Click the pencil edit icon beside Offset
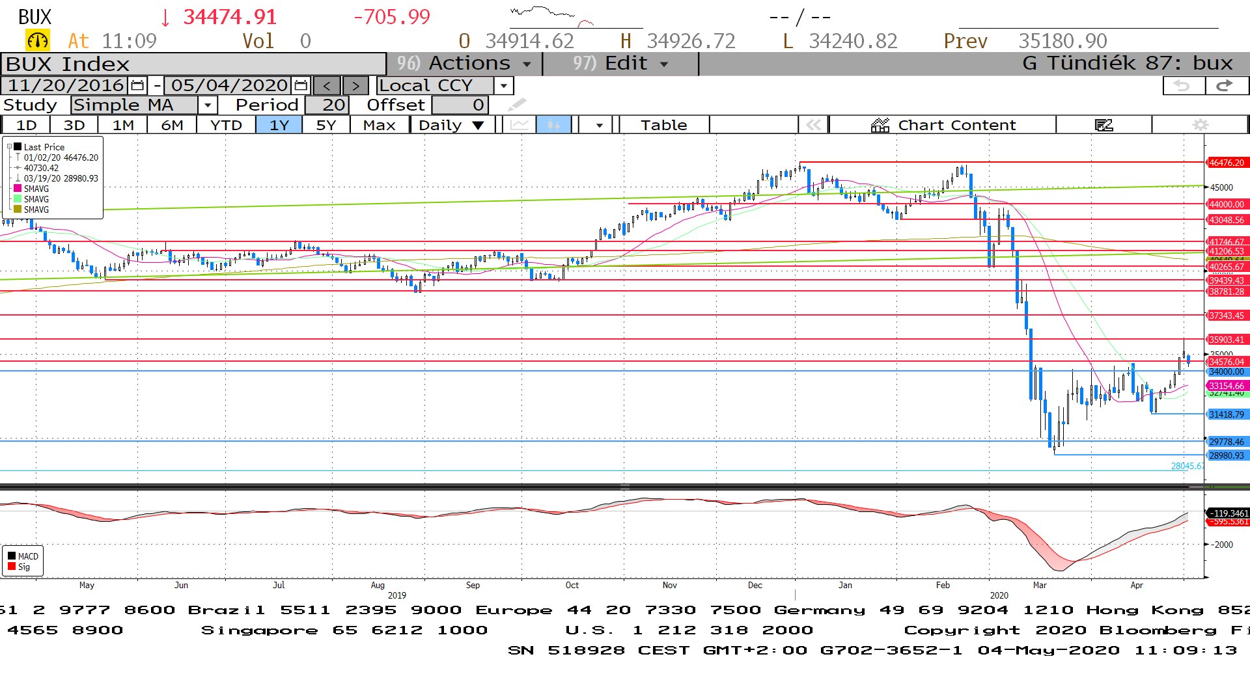 pyautogui.click(x=517, y=105)
